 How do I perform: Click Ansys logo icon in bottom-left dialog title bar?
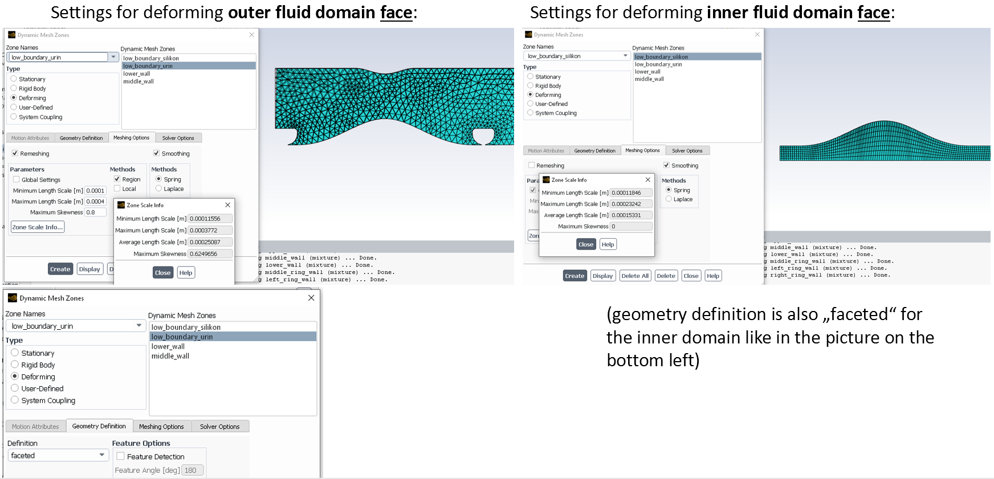13,298
